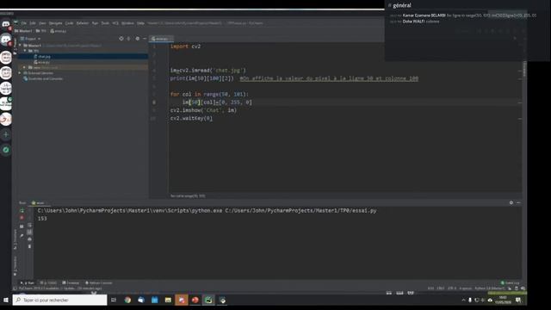
Task: Expand External Libraries node
Action: click(x=20, y=72)
